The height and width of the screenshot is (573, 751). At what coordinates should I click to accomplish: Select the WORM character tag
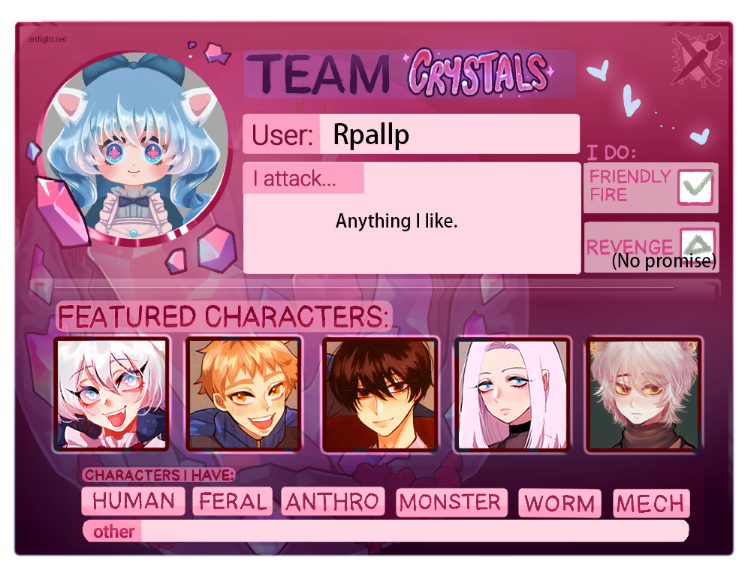coord(559,503)
